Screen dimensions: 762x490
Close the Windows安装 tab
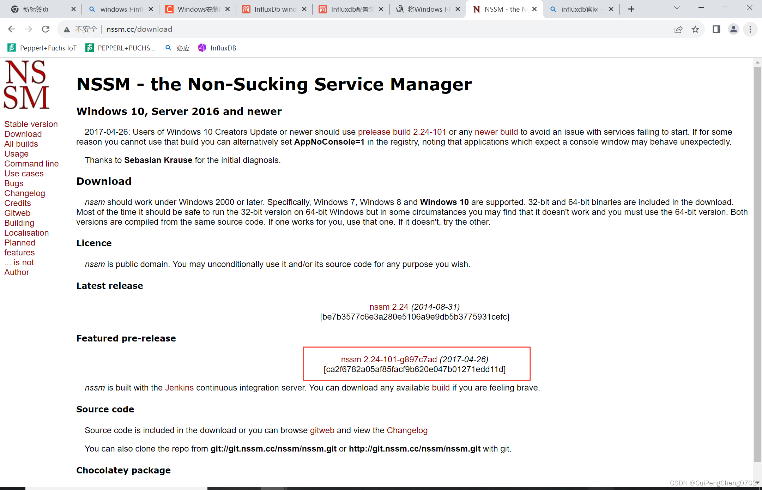tap(228, 9)
